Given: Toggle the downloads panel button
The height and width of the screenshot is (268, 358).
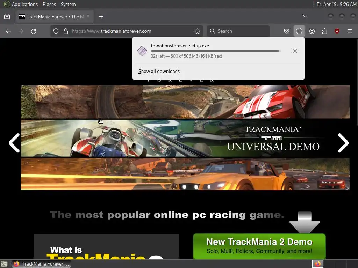Looking at the screenshot, I should [x=299, y=31].
